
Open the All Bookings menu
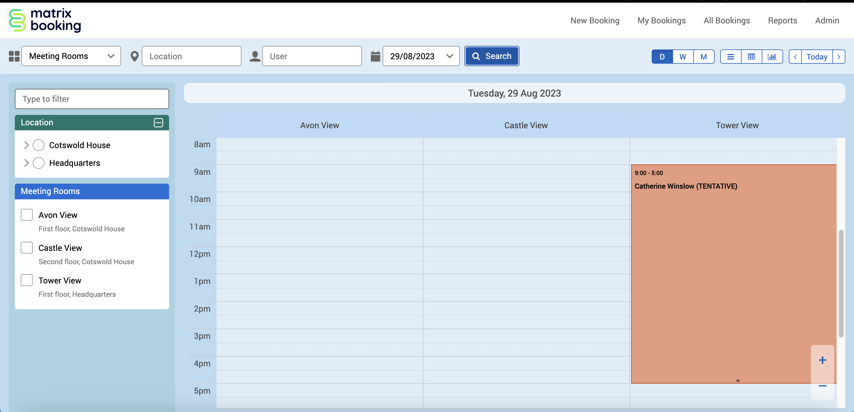726,20
